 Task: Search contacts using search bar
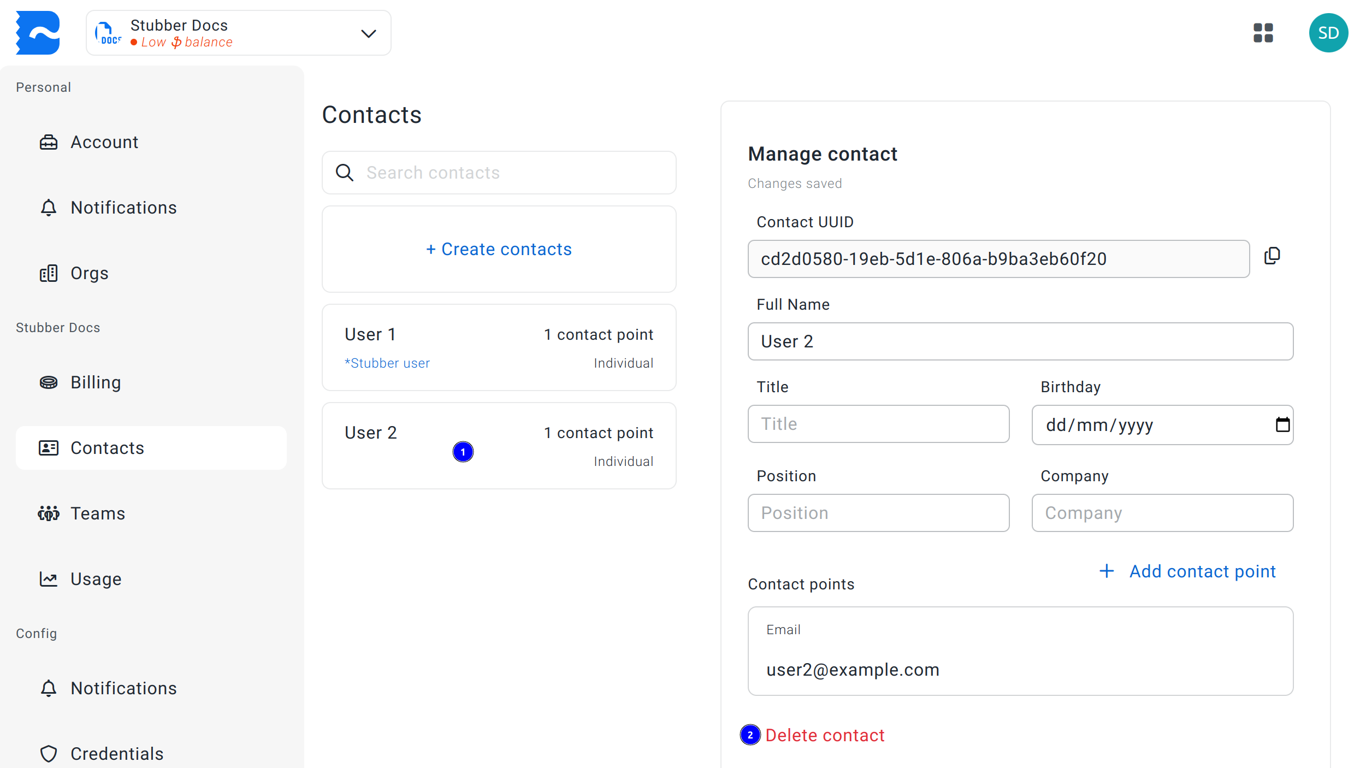[499, 173]
